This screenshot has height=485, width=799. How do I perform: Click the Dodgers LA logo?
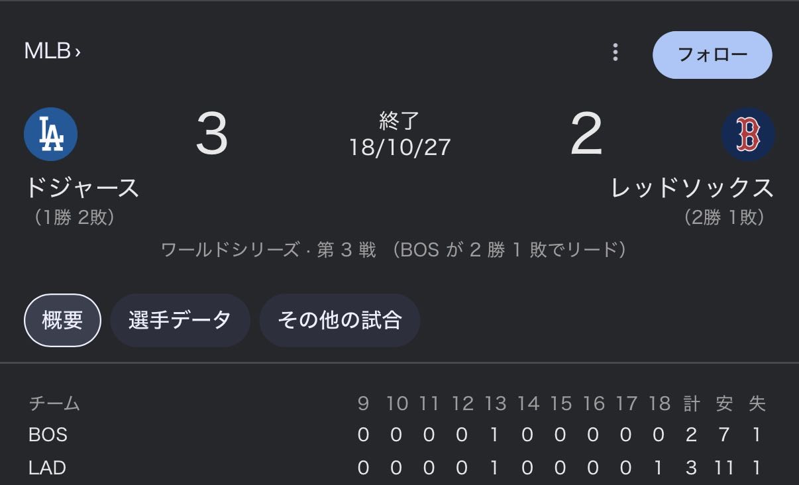(x=50, y=134)
